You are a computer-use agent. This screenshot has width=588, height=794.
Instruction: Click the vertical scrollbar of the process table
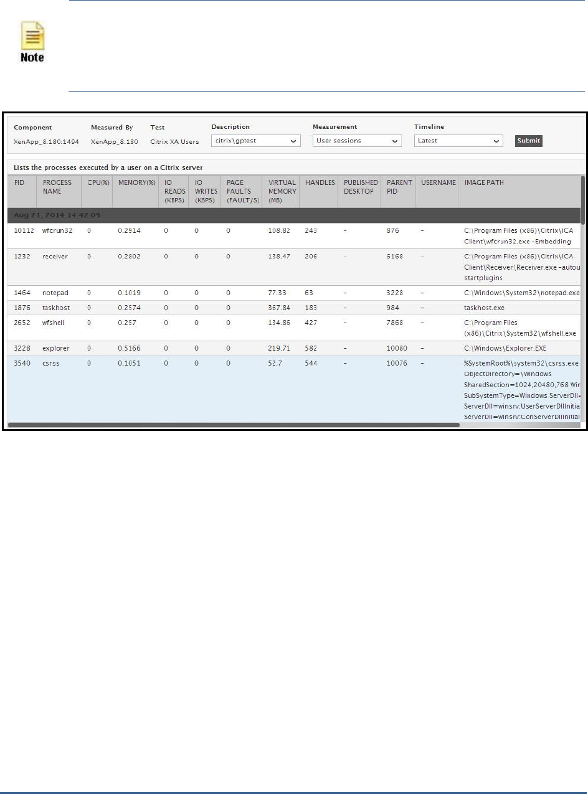pyautogui.click(x=584, y=200)
